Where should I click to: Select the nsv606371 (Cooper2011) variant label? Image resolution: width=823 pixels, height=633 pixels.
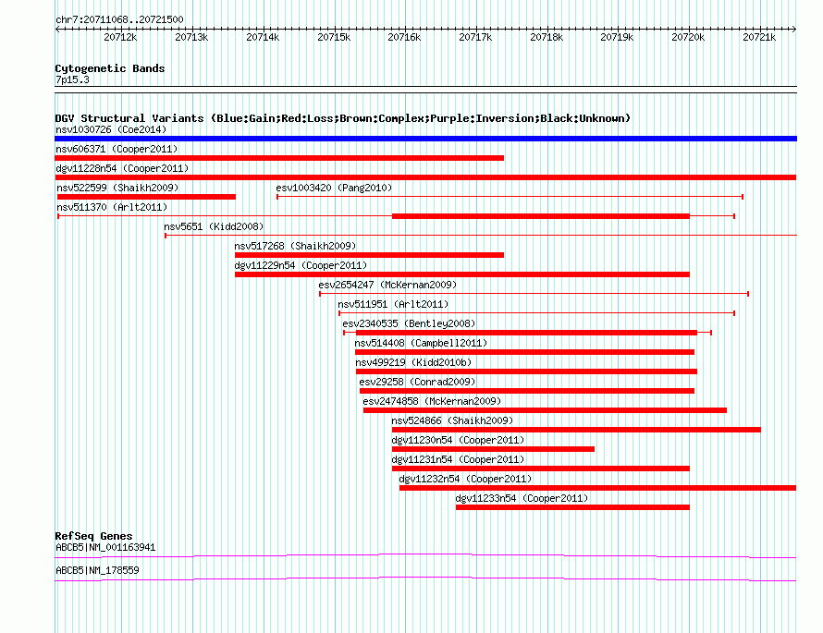click(117, 149)
